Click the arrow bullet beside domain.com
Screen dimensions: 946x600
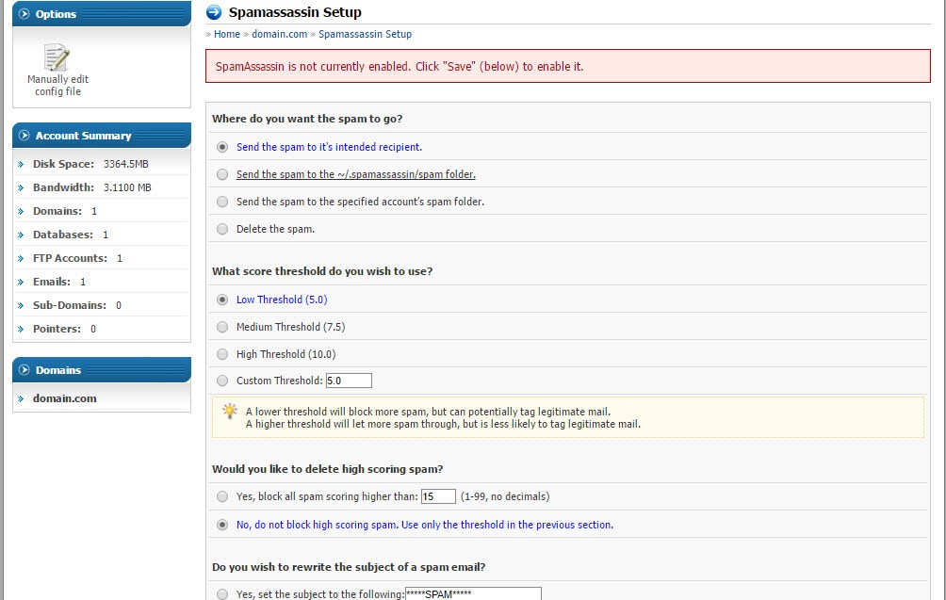[21, 398]
